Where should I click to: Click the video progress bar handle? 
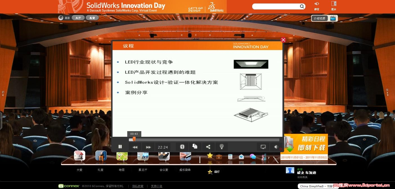pos(134,139)
